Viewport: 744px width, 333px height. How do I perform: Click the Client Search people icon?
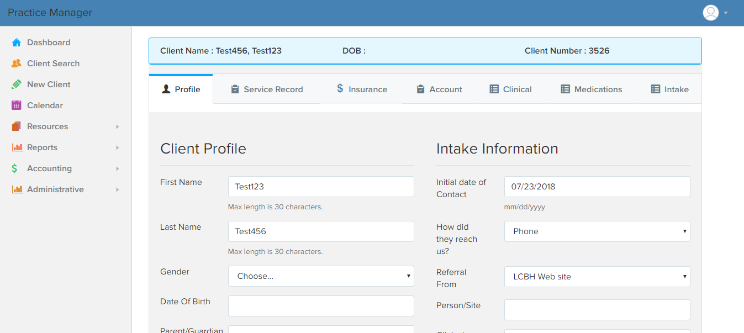17,64
